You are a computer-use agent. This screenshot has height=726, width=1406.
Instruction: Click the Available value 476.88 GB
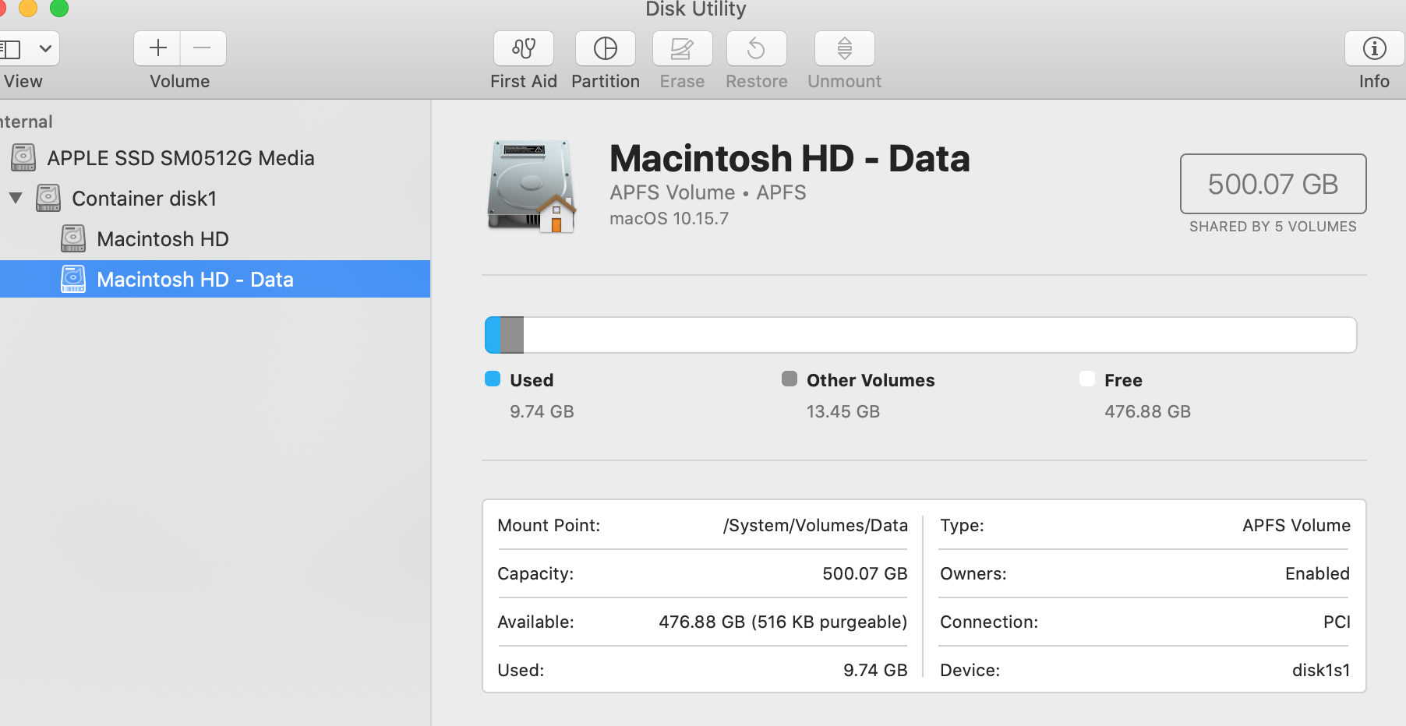[782, 622]
